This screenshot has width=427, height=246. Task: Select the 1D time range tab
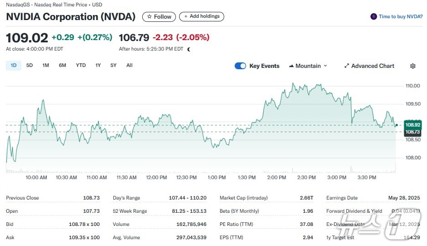click(x=14, y=66)
